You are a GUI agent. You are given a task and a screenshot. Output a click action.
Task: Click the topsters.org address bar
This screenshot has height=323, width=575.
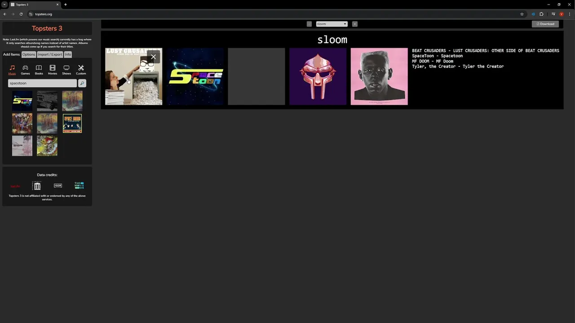(x=274, y=14)
